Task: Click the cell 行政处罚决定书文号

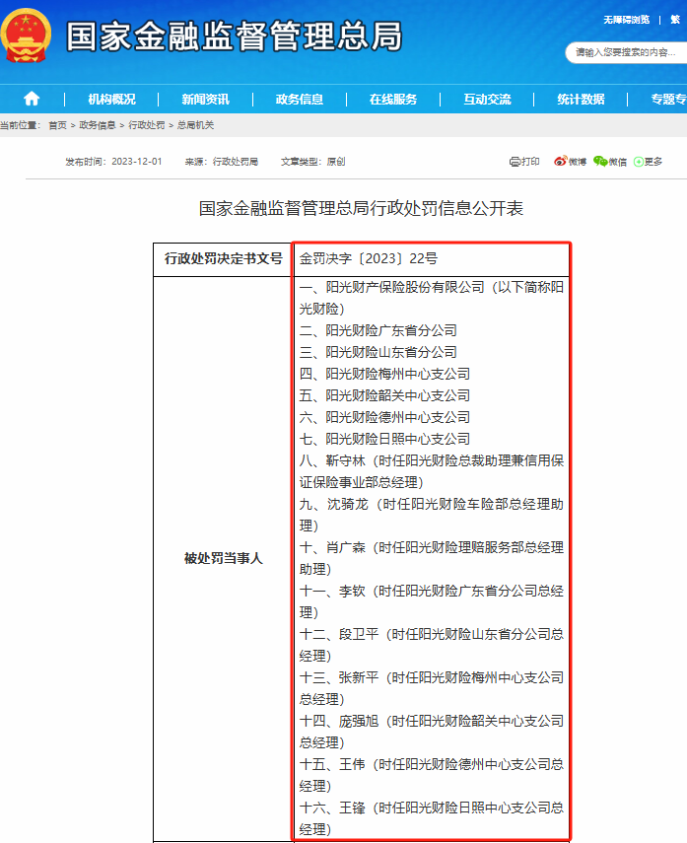Action: (223, 258)
